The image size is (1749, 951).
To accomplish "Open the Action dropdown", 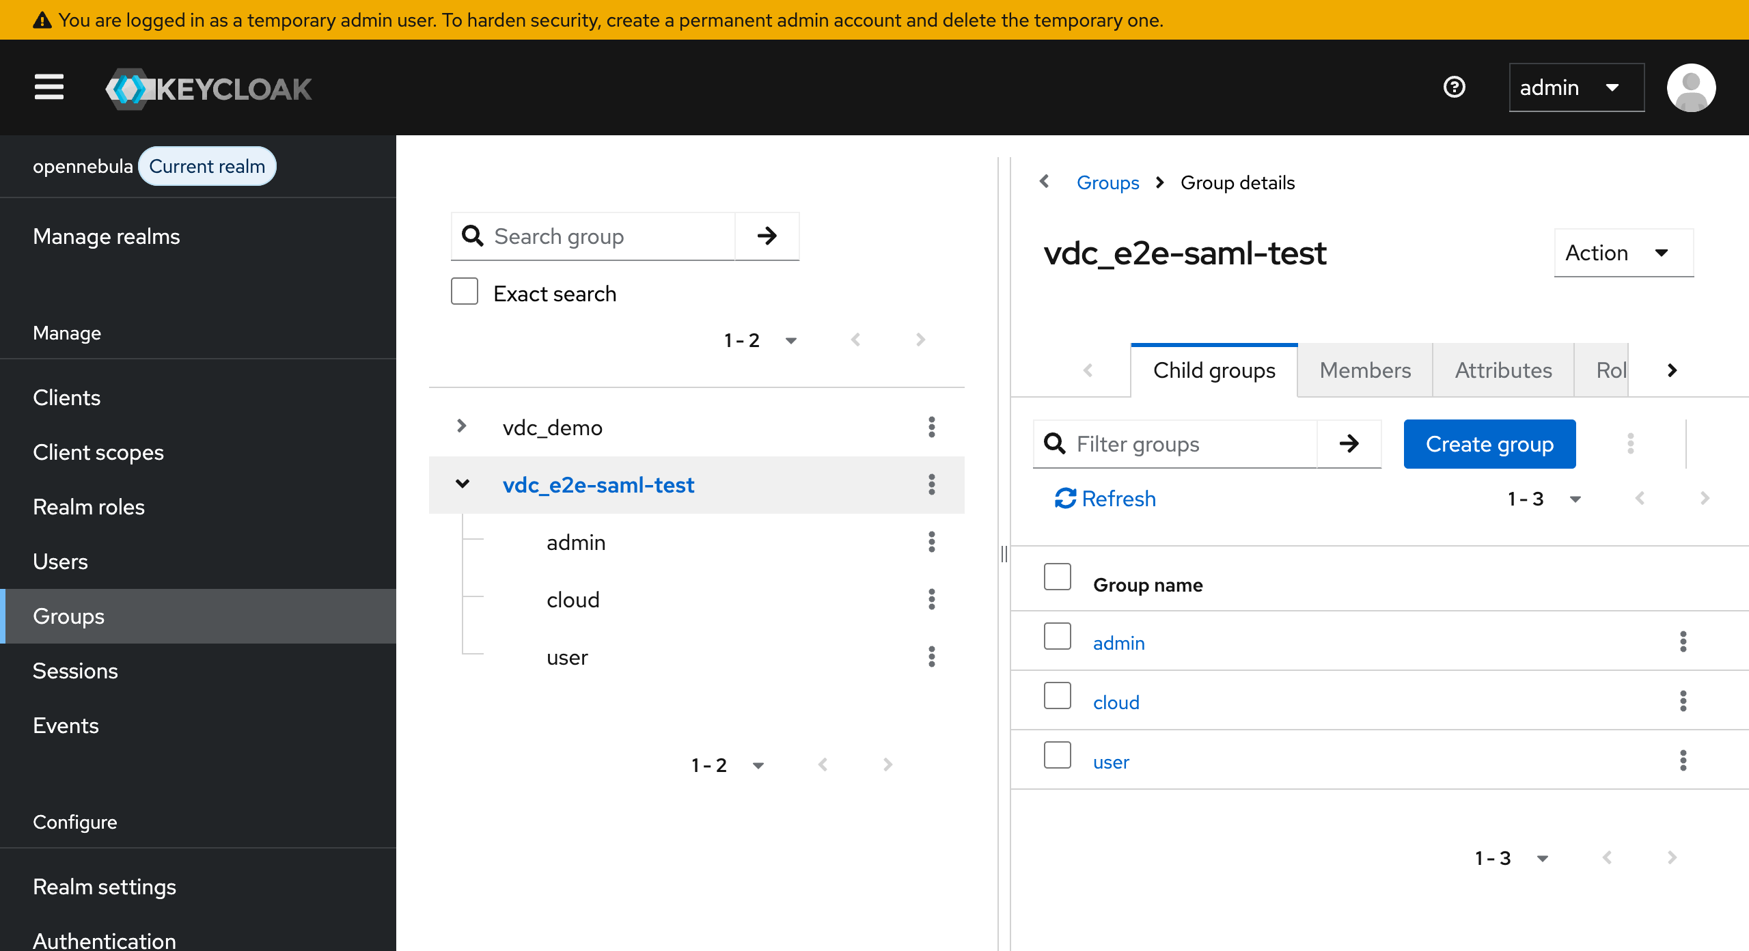I will (1623, 253).
